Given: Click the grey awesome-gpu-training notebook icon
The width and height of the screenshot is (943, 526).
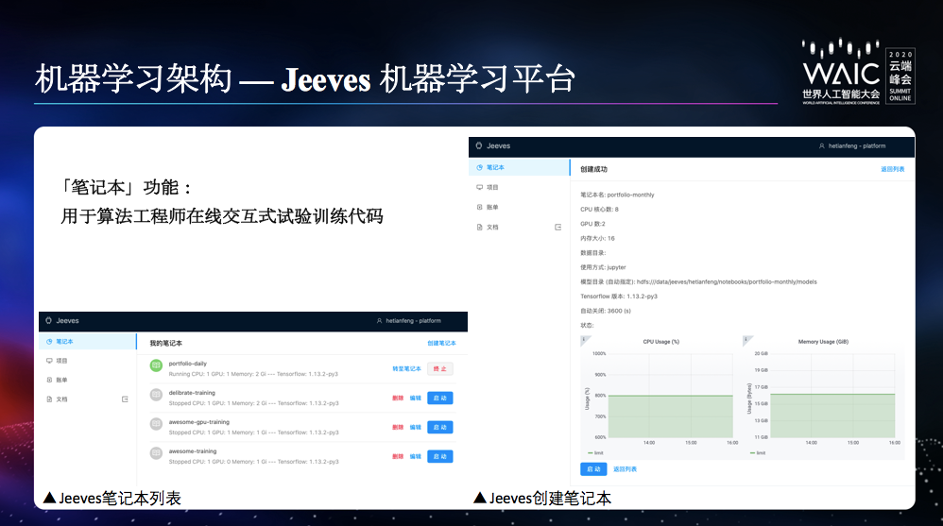Looking at the screenshot, I should click(156, 424).
